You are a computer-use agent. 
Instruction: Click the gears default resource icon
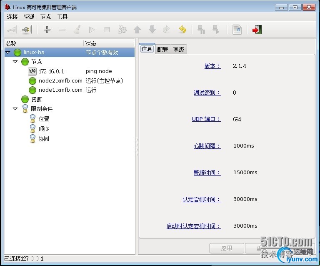coord(122,30)
